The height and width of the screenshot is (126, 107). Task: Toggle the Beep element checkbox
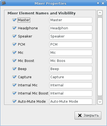[x=14, y=69]
